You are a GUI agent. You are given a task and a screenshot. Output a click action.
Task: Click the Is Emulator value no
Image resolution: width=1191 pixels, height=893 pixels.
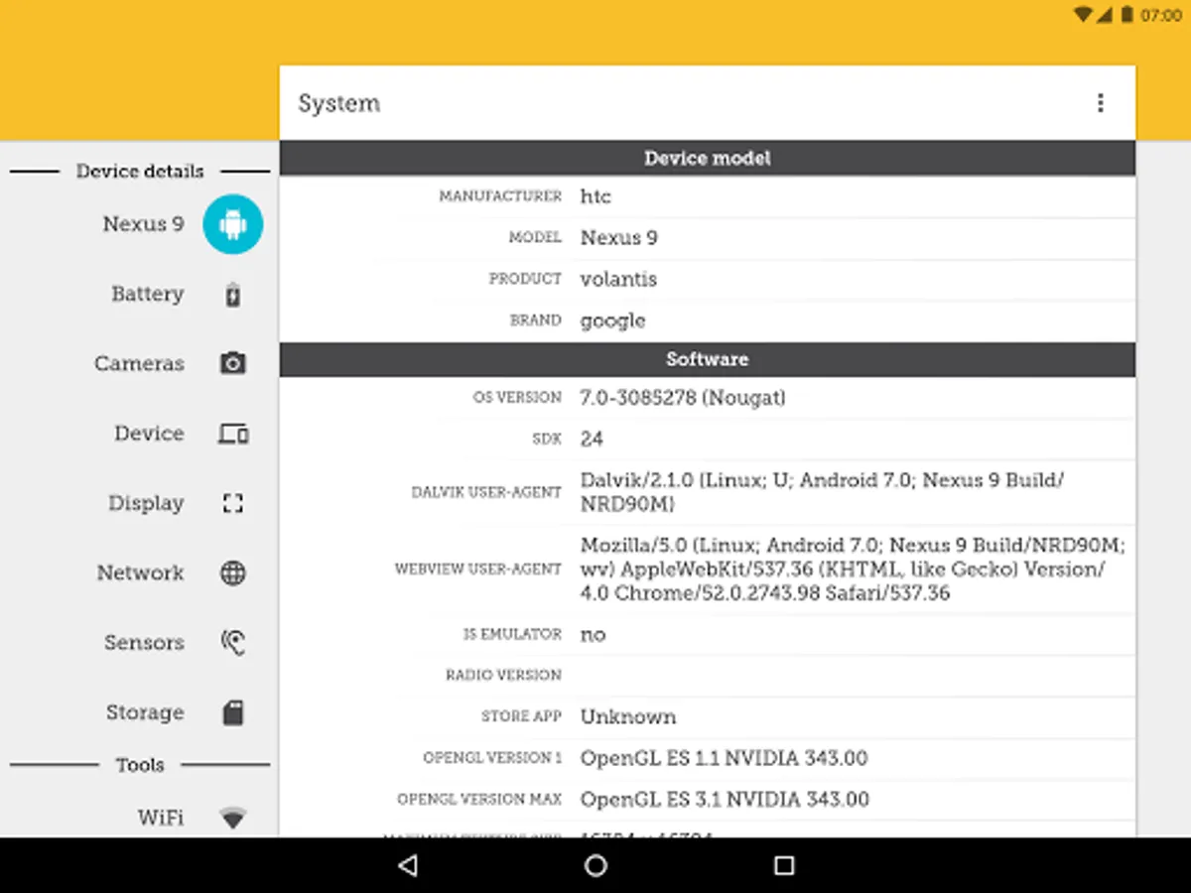coord(593,635)
